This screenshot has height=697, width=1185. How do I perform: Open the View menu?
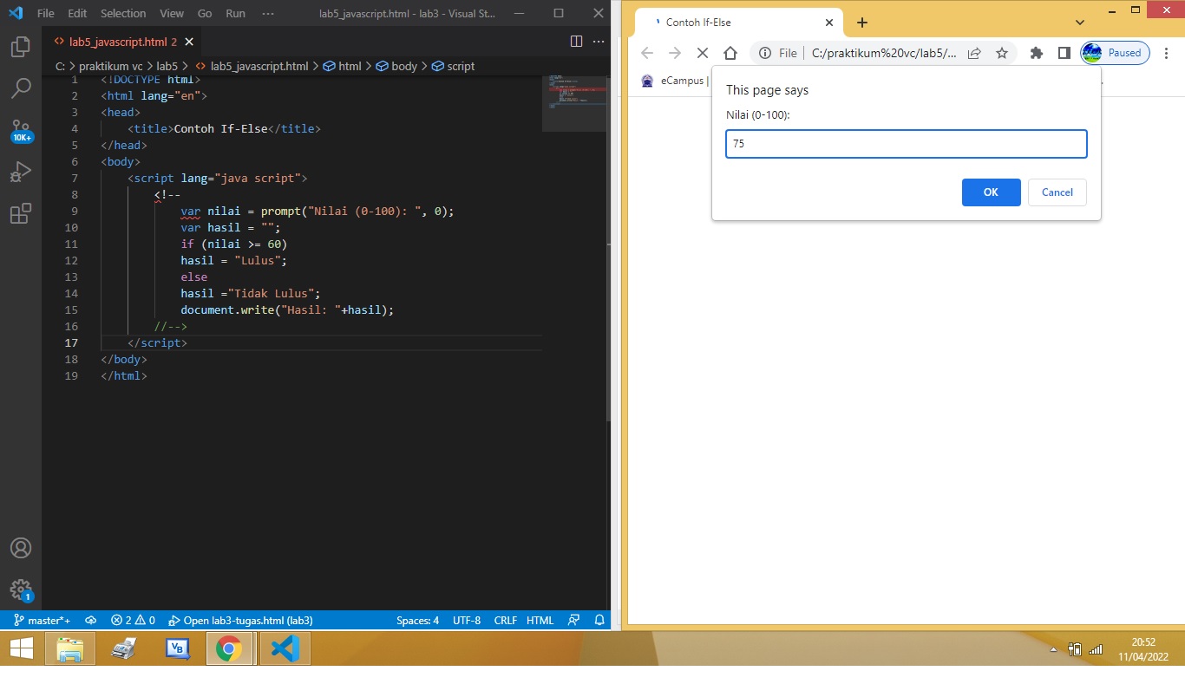[x=171, y=13]
